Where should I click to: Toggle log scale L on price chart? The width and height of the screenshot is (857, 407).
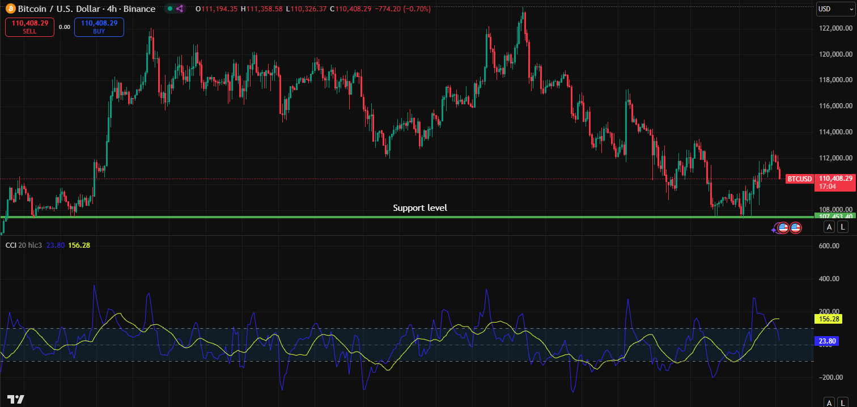(843, 227)
